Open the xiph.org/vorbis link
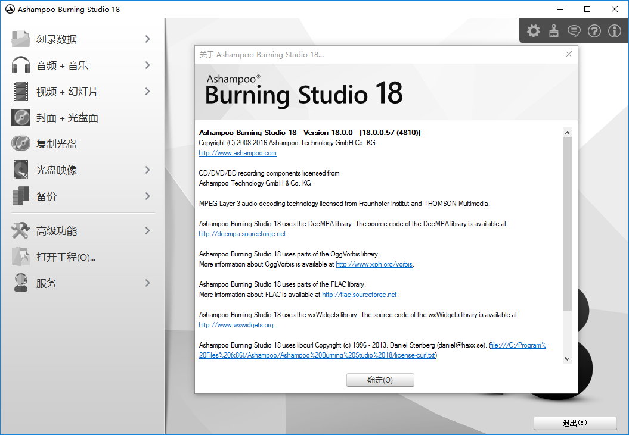 pos(374,264)
